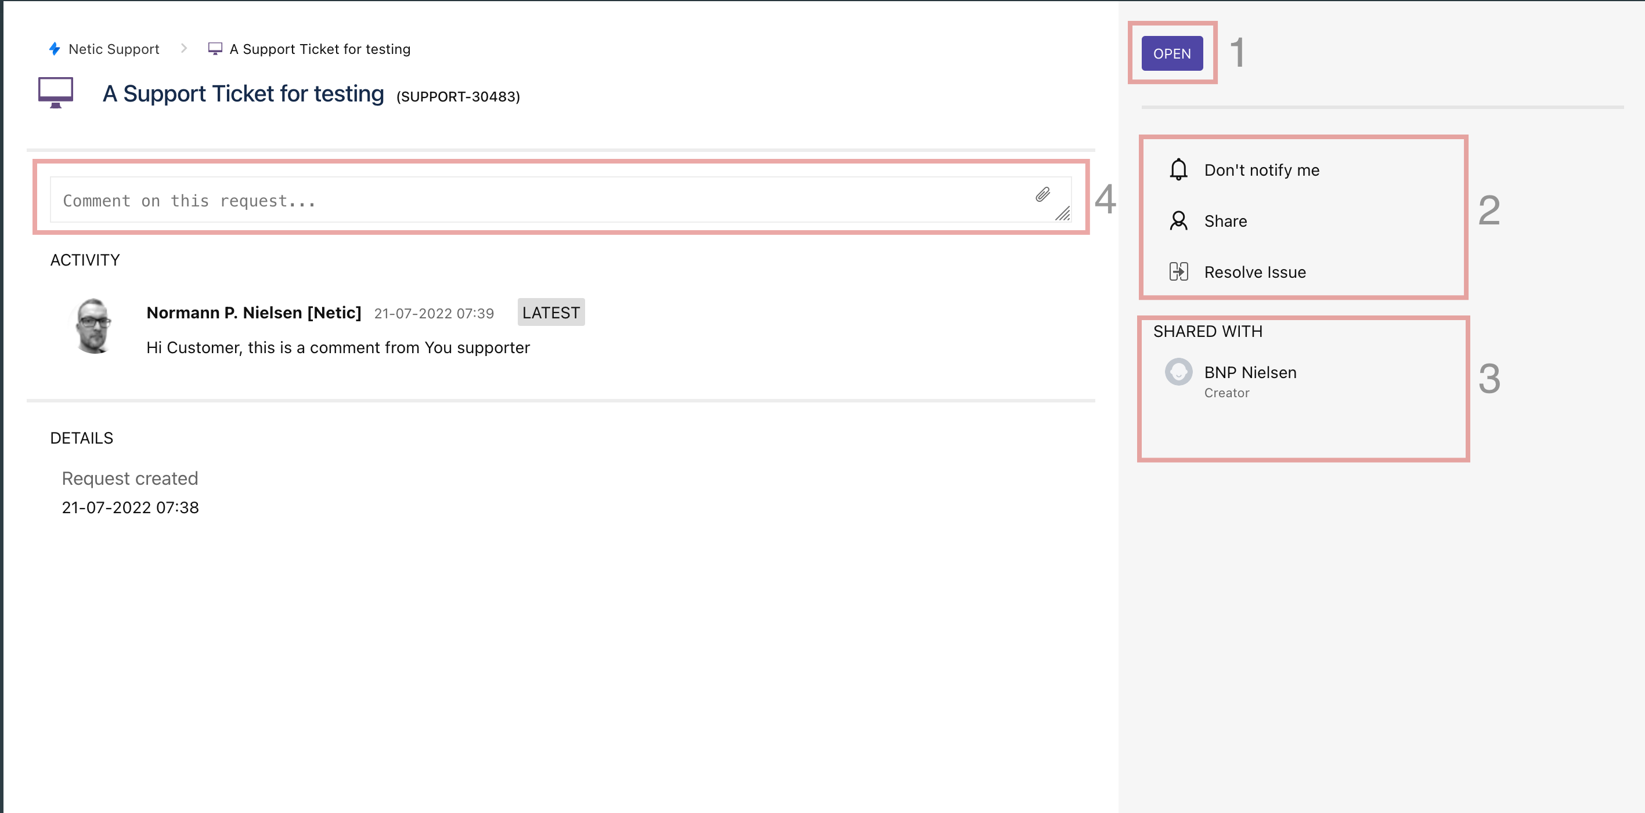Screen dimensions: 1645x813
Task: Click the Request created label
Action: click(129, 478)
